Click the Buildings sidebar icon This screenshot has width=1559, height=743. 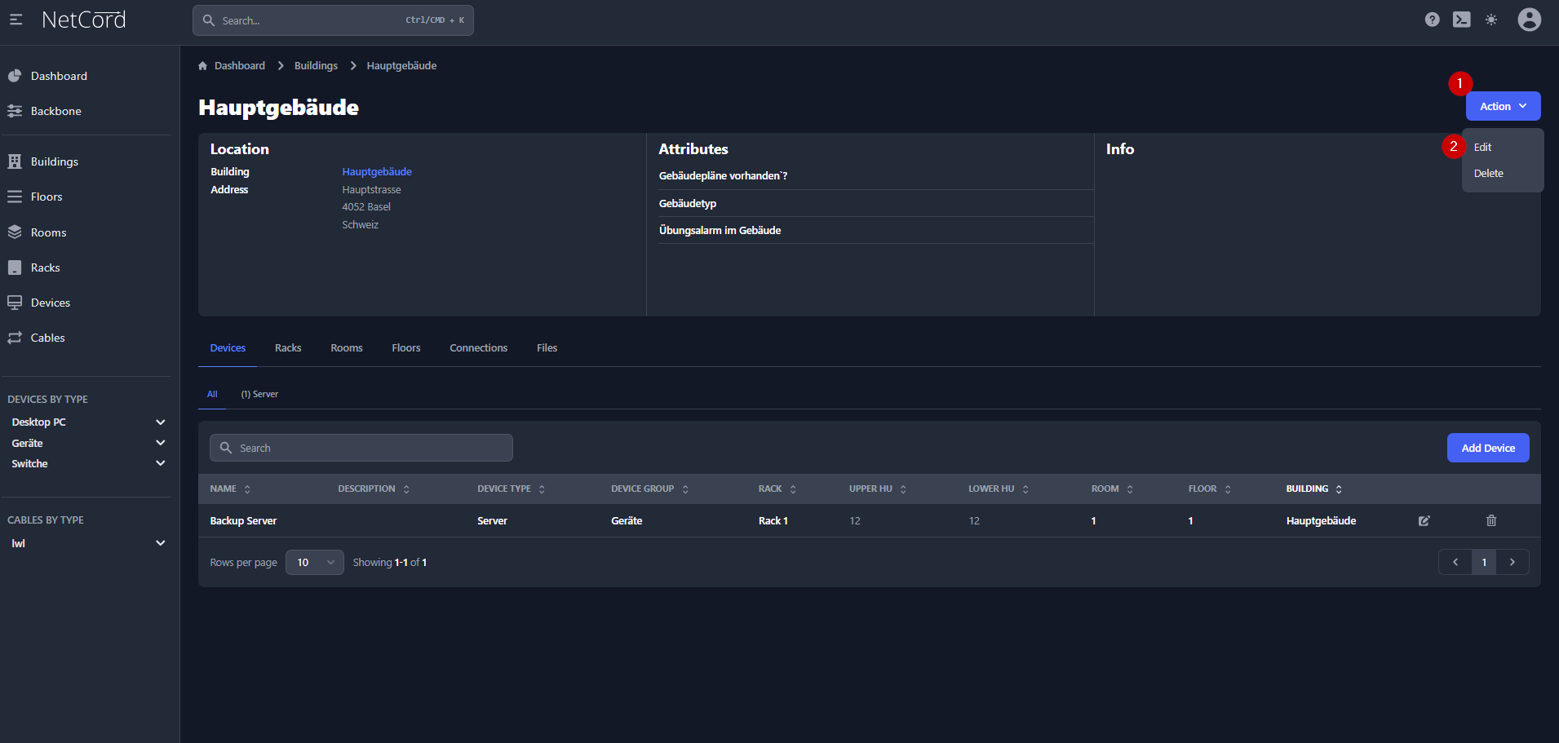tap(15, 161)
